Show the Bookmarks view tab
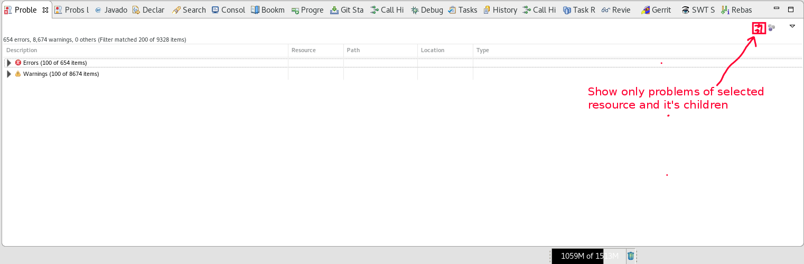This screenshot has width=804, height=264. coord(268,9)
